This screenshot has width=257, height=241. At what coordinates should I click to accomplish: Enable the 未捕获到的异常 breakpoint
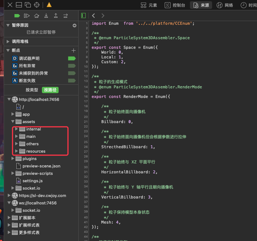point(72,73)
